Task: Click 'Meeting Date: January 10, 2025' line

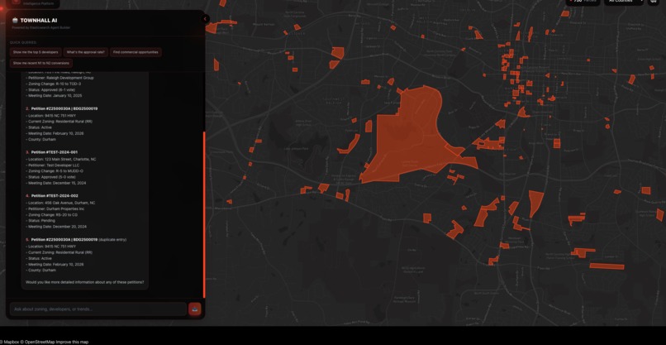Action: [x=55, y=96]
